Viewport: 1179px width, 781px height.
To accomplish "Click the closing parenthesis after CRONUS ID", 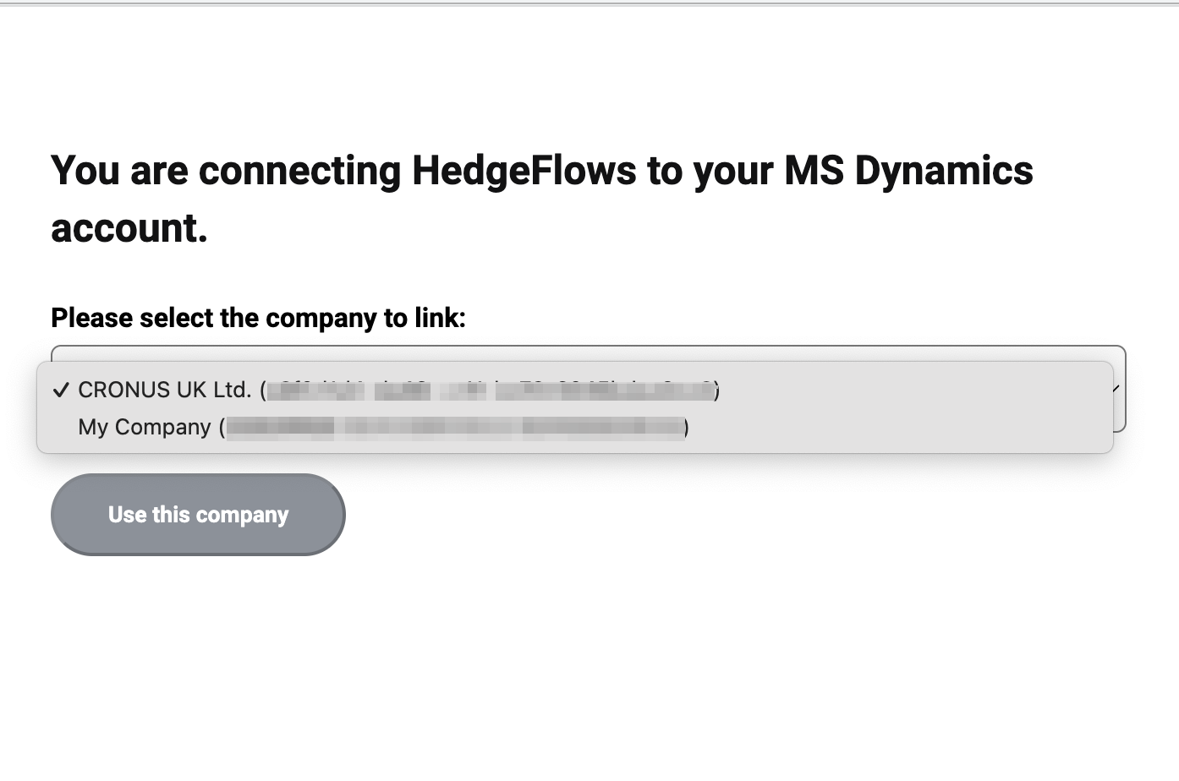I will coord(717,390).
